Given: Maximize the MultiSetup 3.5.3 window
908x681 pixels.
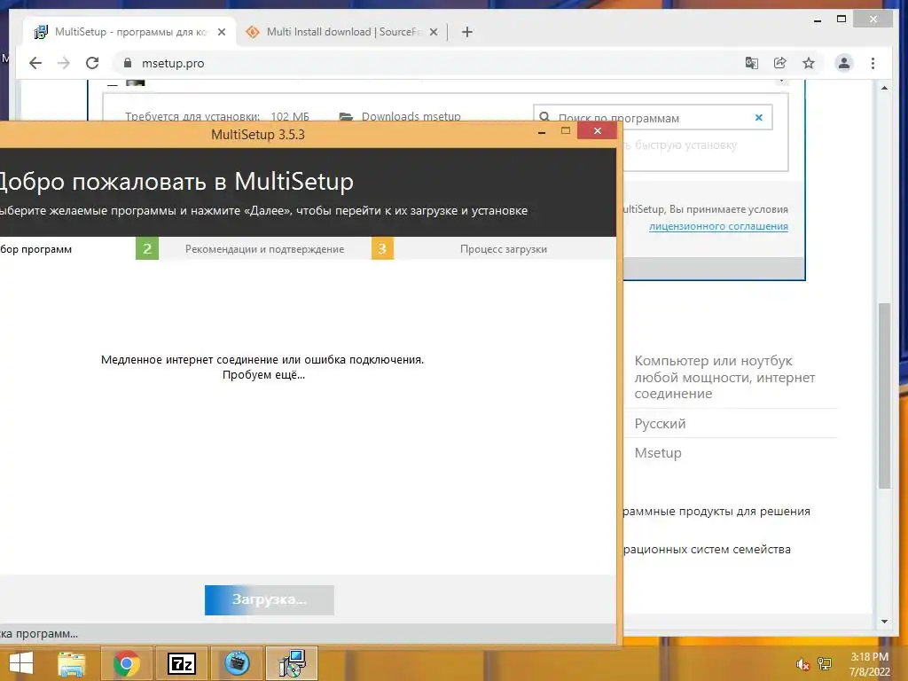Looking at the screenshot, I should click(566, 131).
